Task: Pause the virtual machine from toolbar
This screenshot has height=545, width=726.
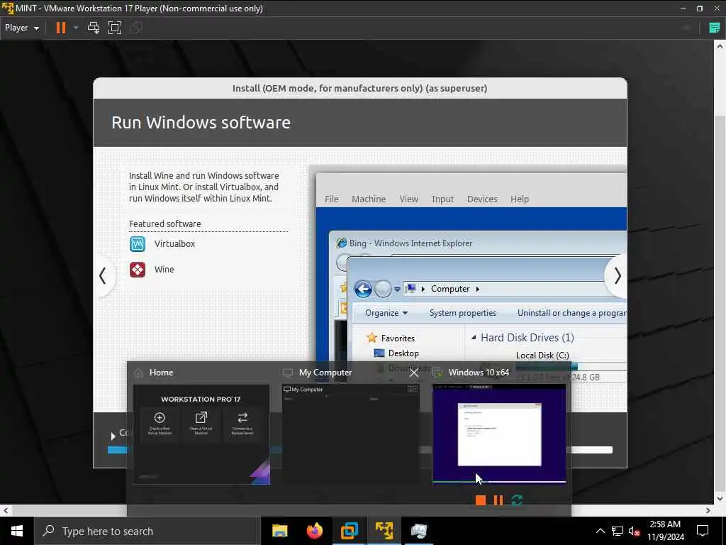Action: [61, 28]
